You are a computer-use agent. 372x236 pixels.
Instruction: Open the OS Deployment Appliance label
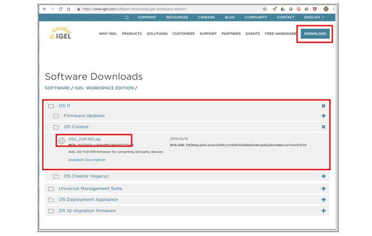pyautogui.click(x=88, y=200)
